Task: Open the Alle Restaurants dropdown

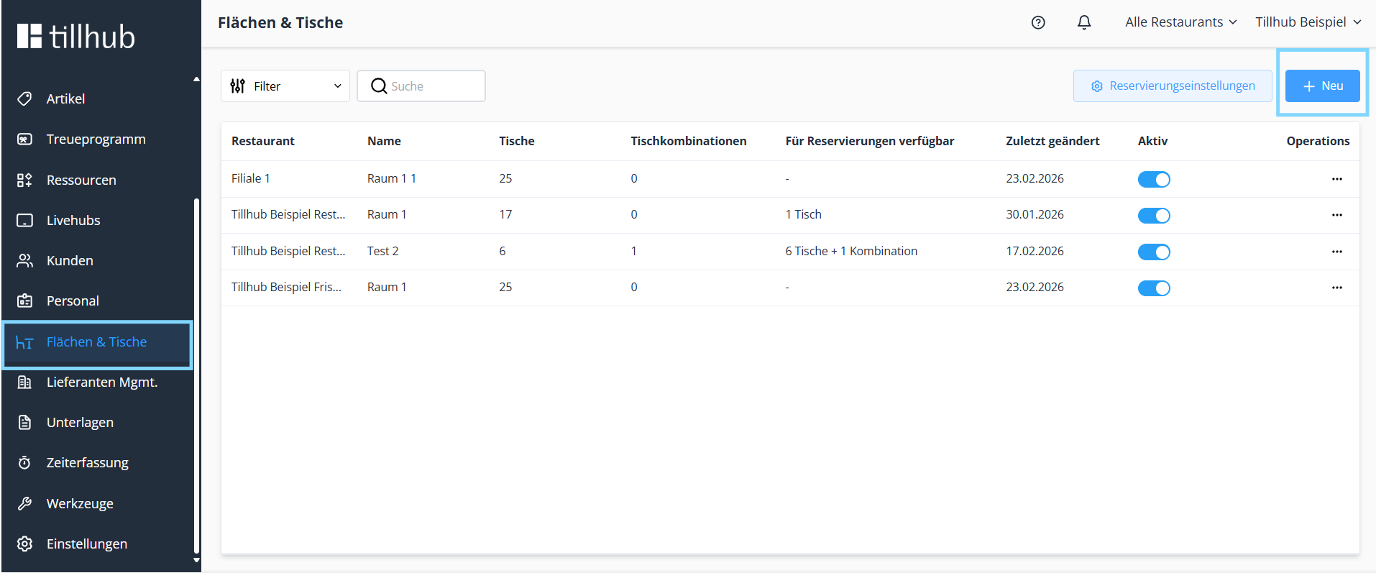Action: (x=1180, y=22)
